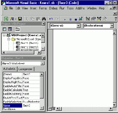The width and height of the screenshot is (118, 113).
Task: Open the (Declarations) procedure dropdown
Action: [x=112, y=26]
